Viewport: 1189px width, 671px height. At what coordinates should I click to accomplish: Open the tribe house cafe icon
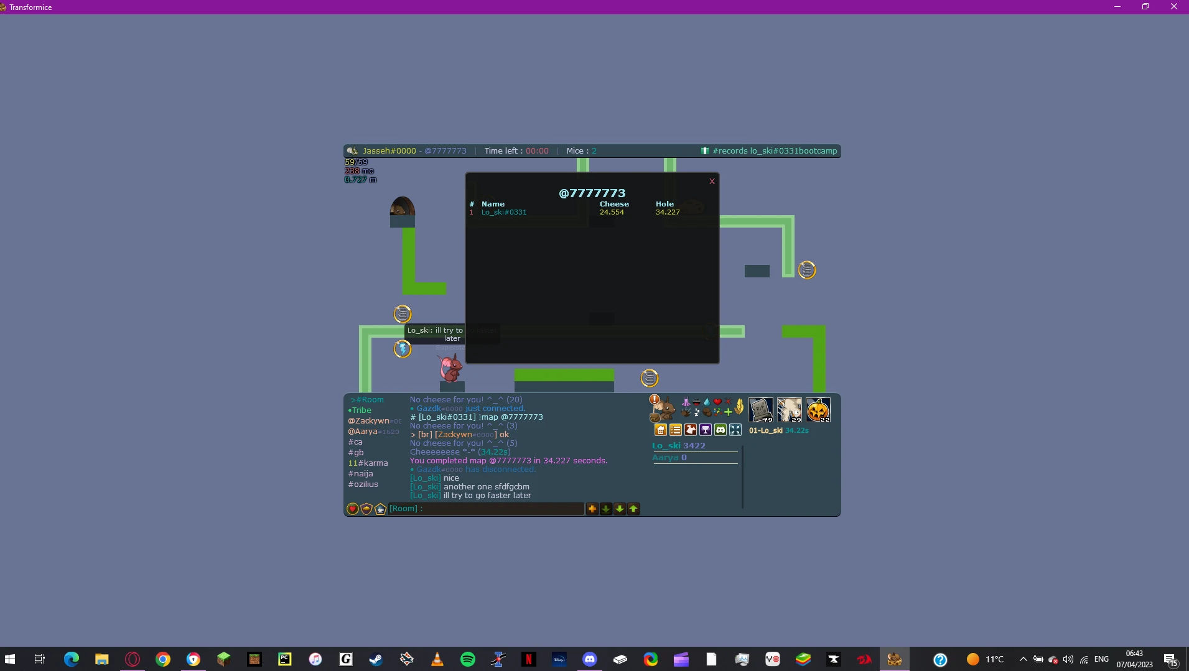coord(380,509)
